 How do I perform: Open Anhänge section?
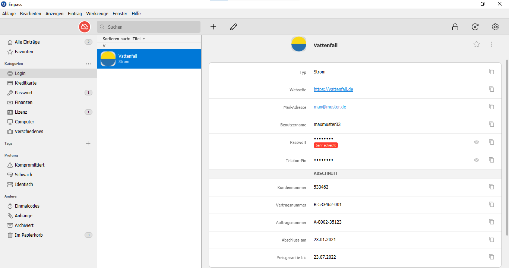pyautogui.click(x=48, y=216)
